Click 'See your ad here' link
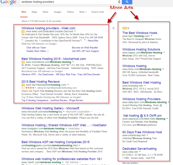Image resolution: width=173 pixels, height=165 pixels. click(130, 163)
